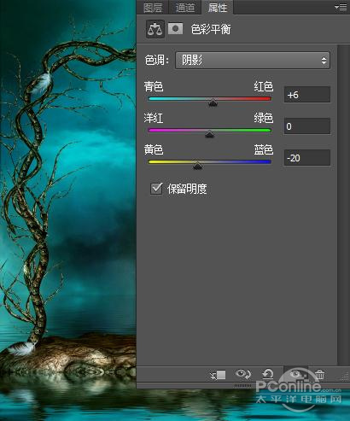This screenshot has width=350, height=421.
Task: Click the magenta-green value field showing 0
Action: point(307,126)
